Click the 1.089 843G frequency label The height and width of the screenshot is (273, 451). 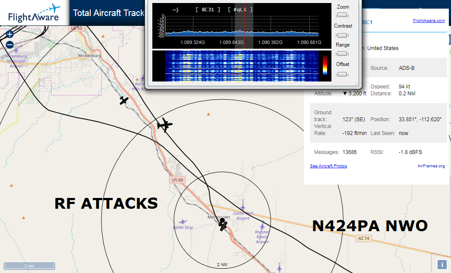(231, 42)
